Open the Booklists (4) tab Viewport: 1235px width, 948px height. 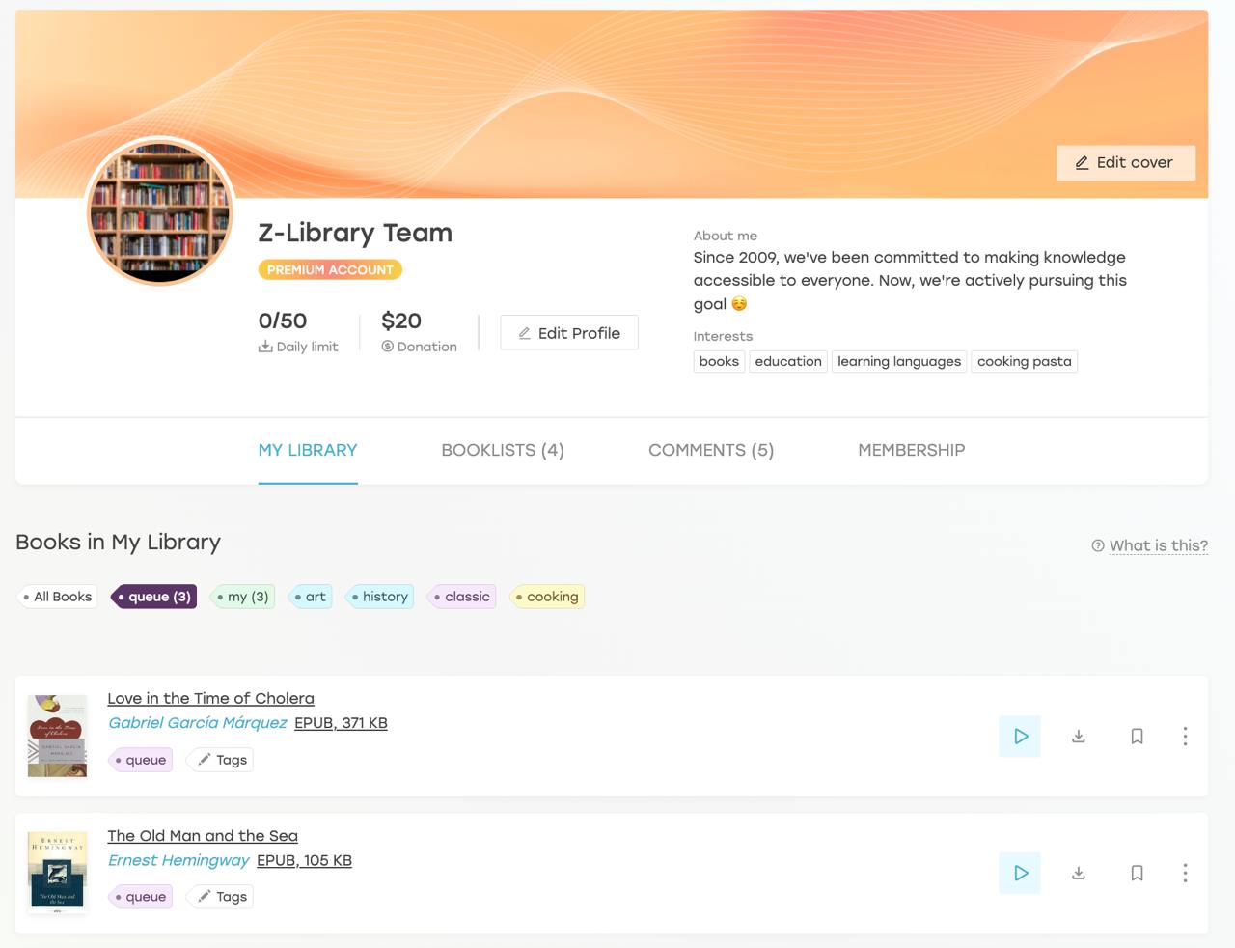click(x=503, y=450)
